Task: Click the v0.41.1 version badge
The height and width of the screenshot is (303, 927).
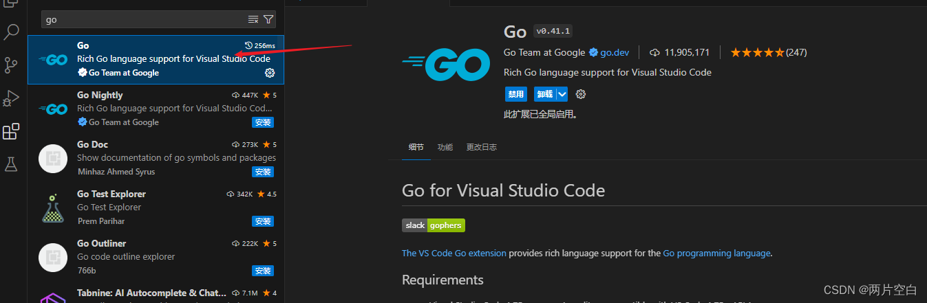Action: coord(553,31)
